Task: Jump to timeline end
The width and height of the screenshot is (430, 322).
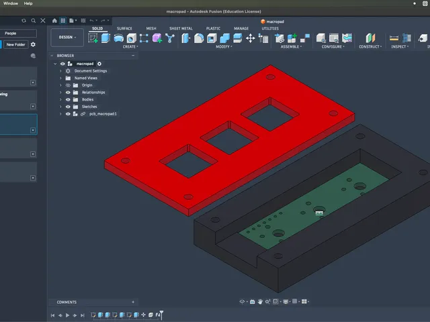Action: [x=82, y=315]
